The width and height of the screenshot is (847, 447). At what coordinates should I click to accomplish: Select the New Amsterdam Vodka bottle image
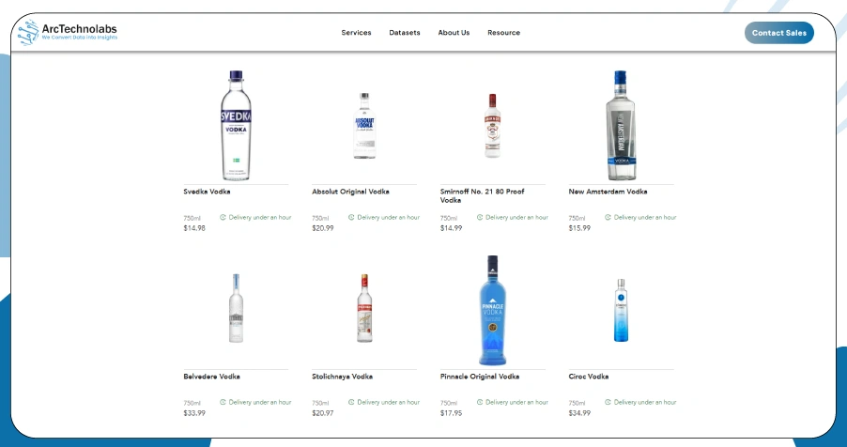click(x=621, y=126)
